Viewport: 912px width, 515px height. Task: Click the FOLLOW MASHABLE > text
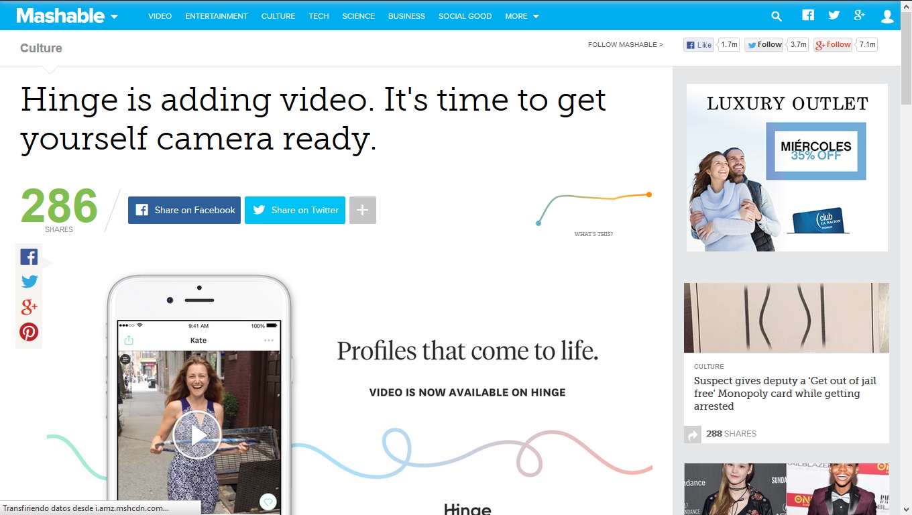click(x=625, y=45)
